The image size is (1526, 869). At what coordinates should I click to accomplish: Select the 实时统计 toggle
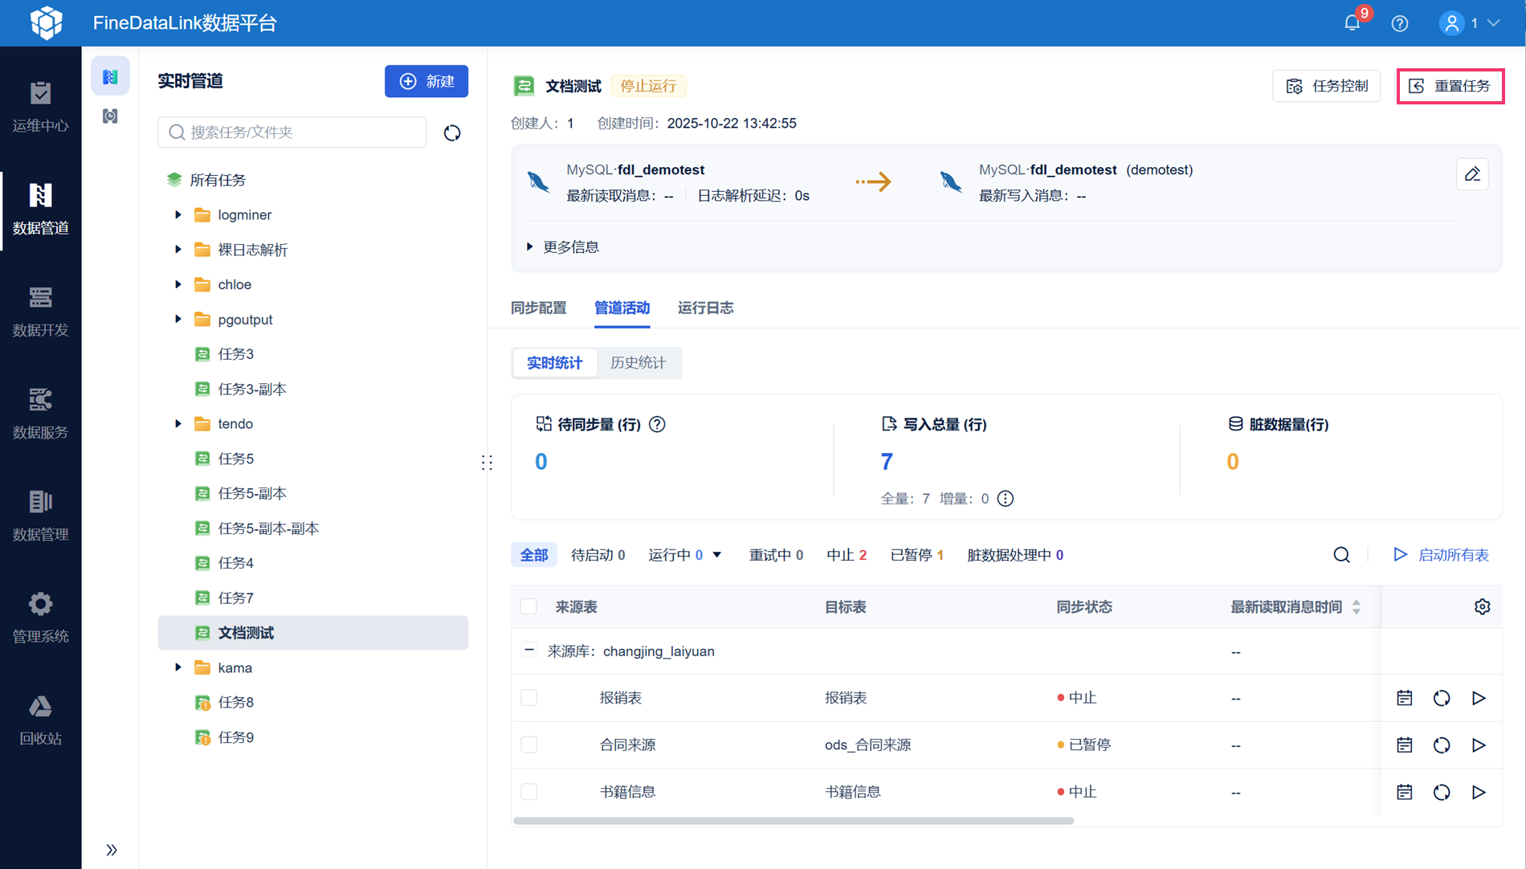coord(554,363)
